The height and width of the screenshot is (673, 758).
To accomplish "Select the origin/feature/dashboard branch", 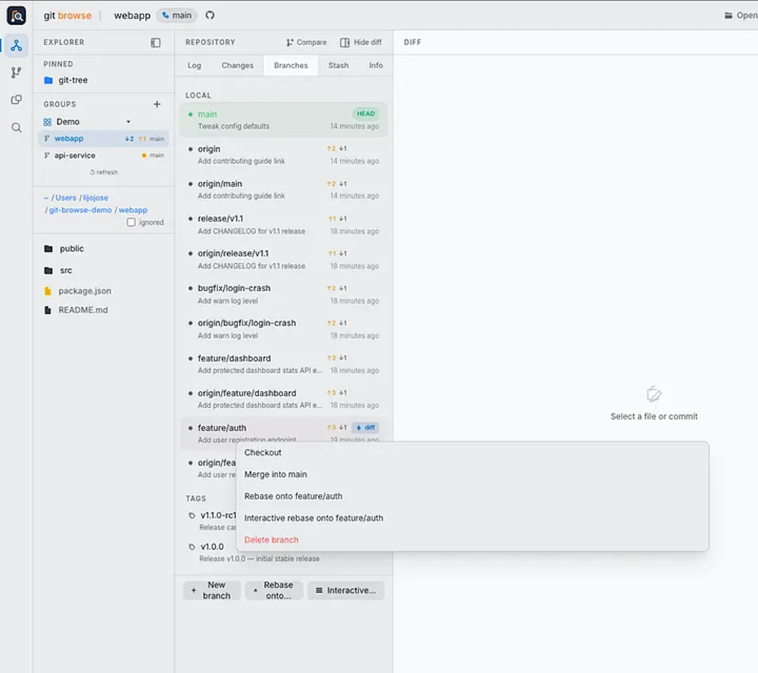I will (x=283, y=399).
